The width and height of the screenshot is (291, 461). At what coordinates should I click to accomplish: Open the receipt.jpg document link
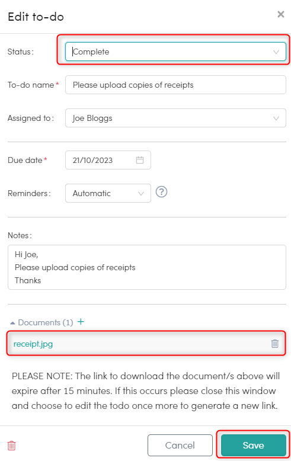click(33, 344)
